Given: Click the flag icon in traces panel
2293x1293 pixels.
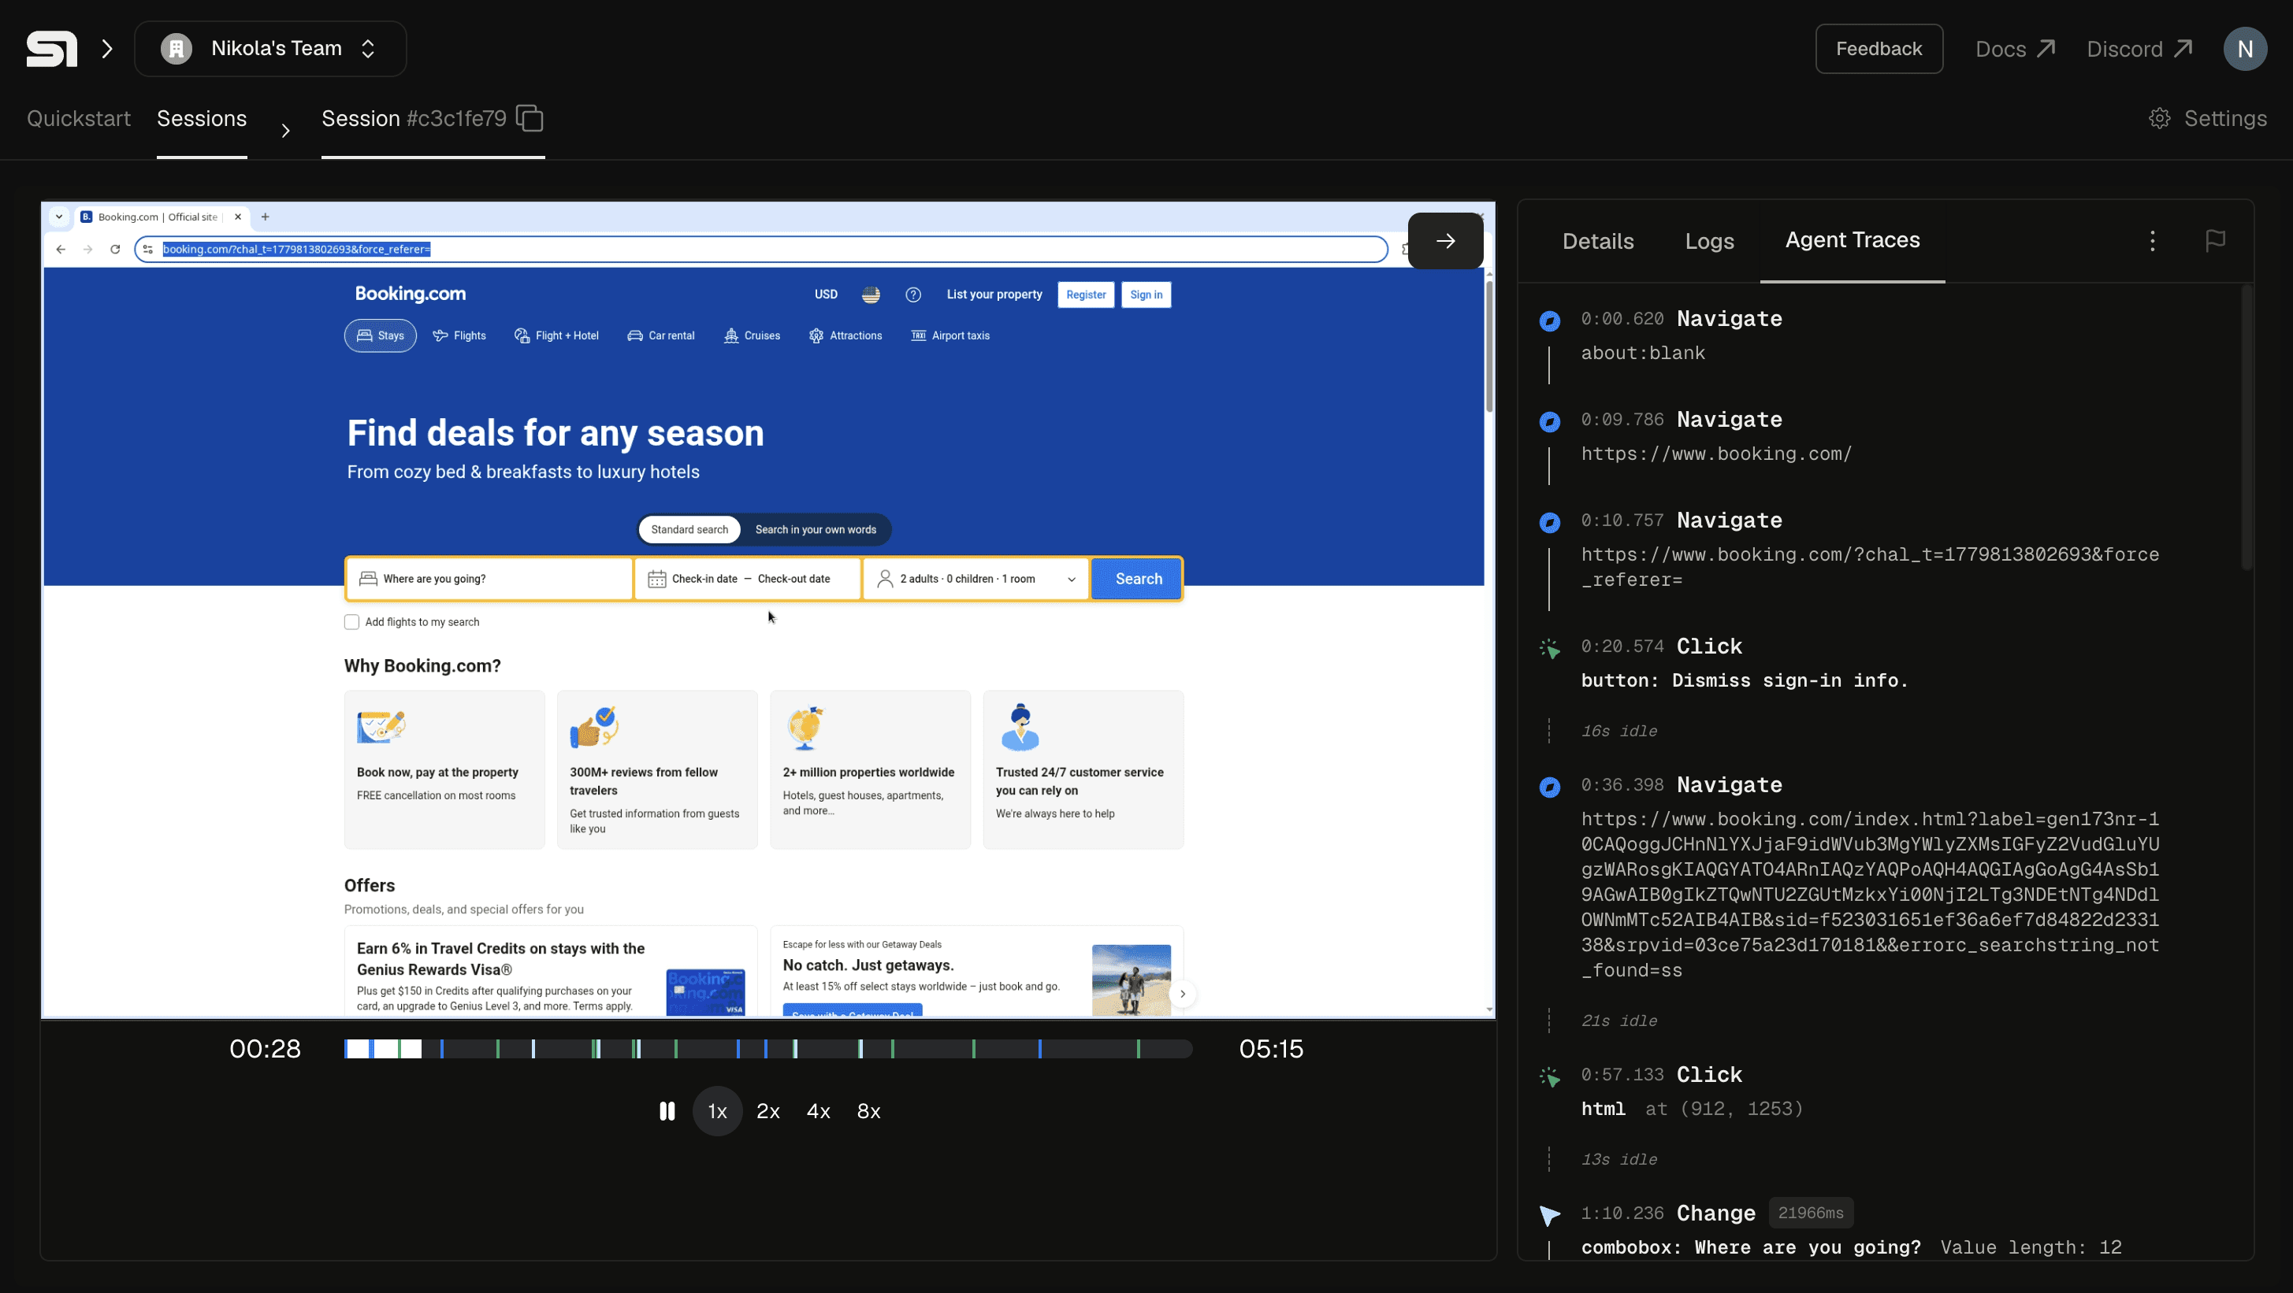Looking at the screenshot, I should (x=2216, y=241).
